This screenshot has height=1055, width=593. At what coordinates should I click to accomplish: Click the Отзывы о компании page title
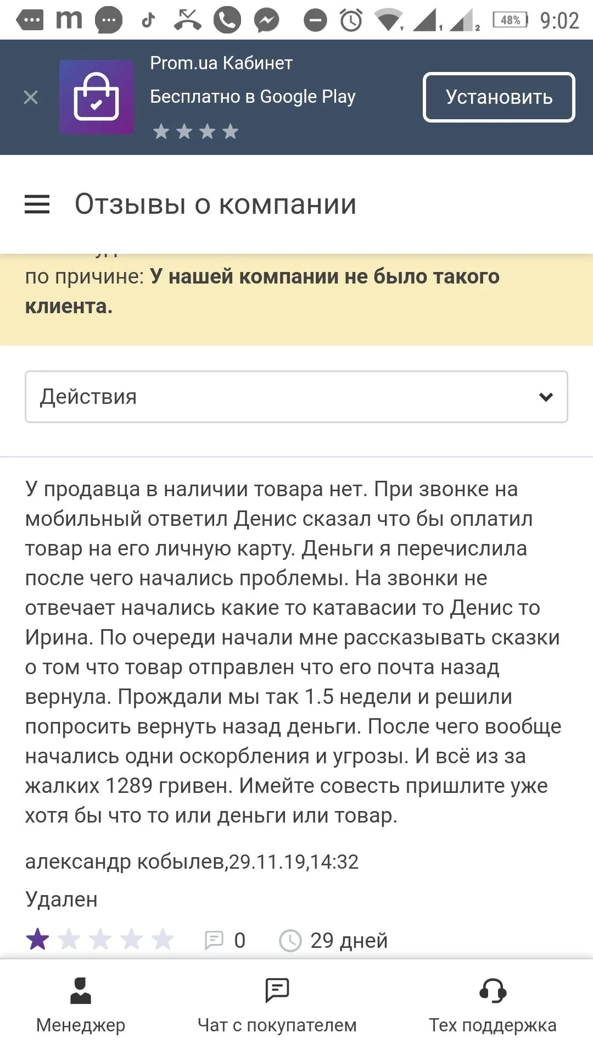coord(216,204)
